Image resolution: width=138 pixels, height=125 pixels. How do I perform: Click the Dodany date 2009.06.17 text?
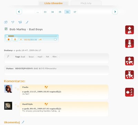35,50
